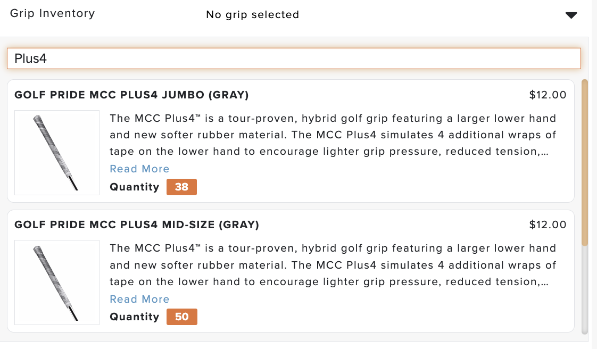
Task: Open the Jumbo gray grip thumbnail
Action: tap(57, 153)
